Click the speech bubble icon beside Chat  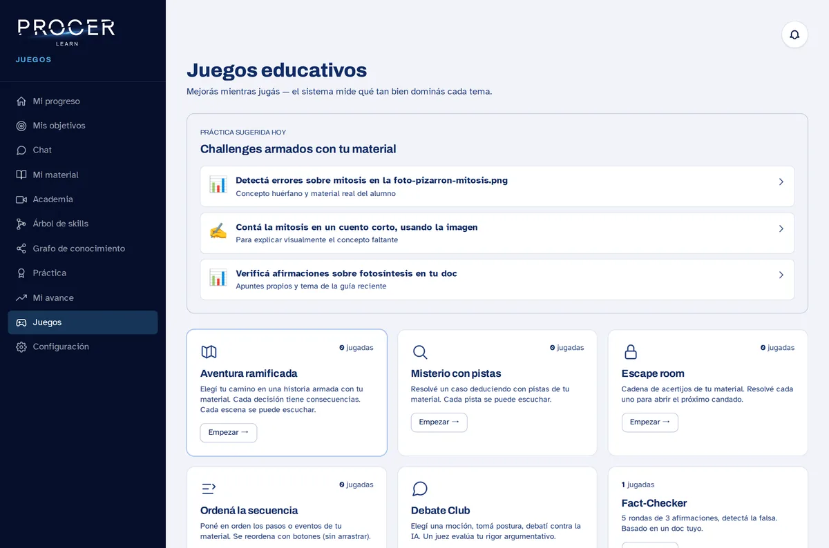tap(21, 150)
